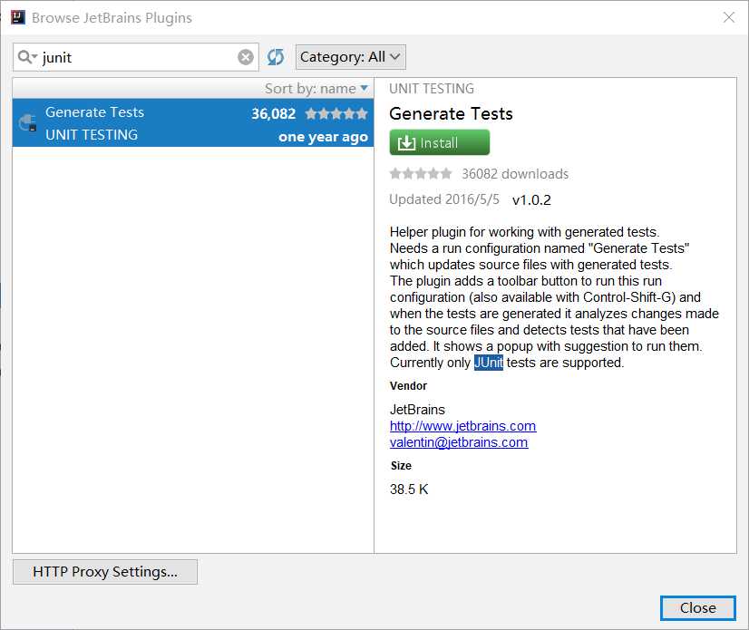Click the 36,082 download count in list
This screenshot has height=630, width=749.
tap(274, 113)
